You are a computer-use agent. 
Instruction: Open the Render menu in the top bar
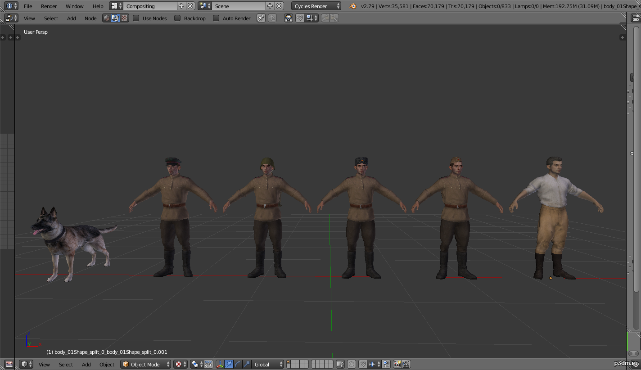(49, 6)
